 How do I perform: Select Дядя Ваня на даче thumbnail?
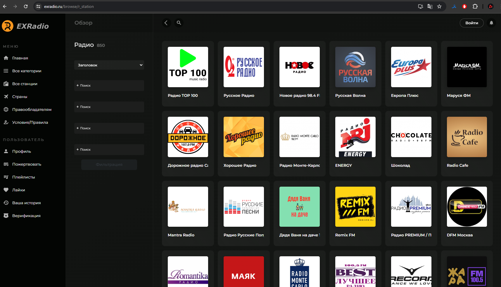point(300,207)
